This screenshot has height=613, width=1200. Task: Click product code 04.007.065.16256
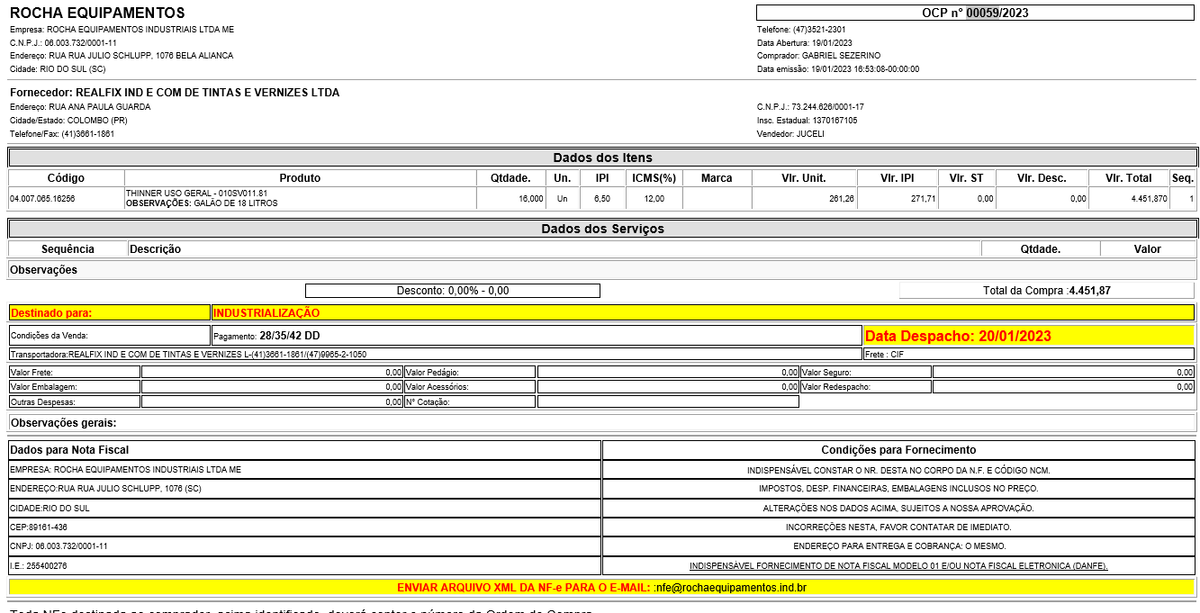click(42, 199)
